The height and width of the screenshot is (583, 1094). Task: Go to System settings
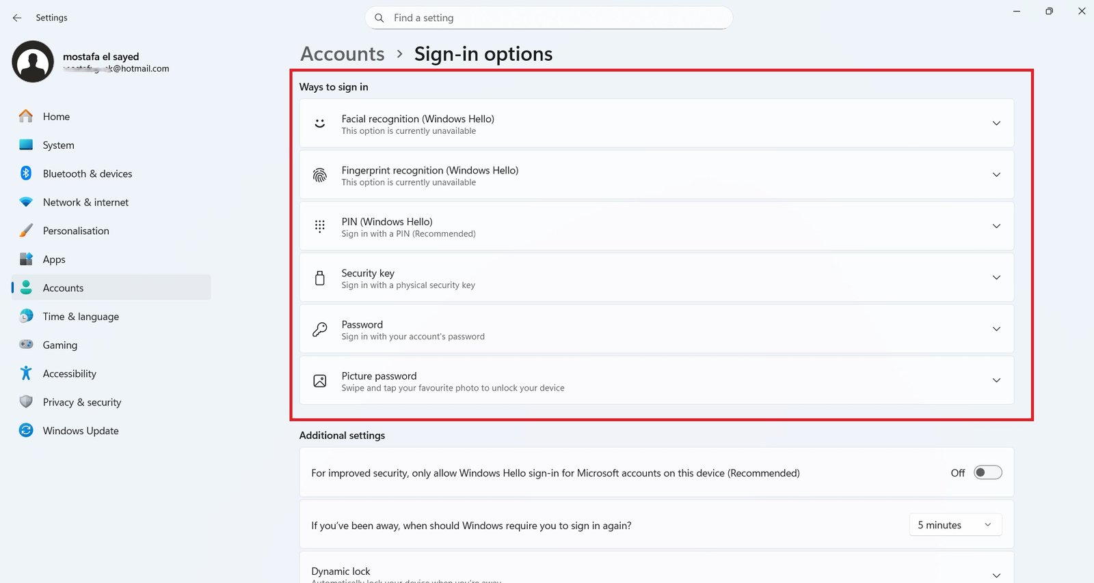[x=111, y=145]
